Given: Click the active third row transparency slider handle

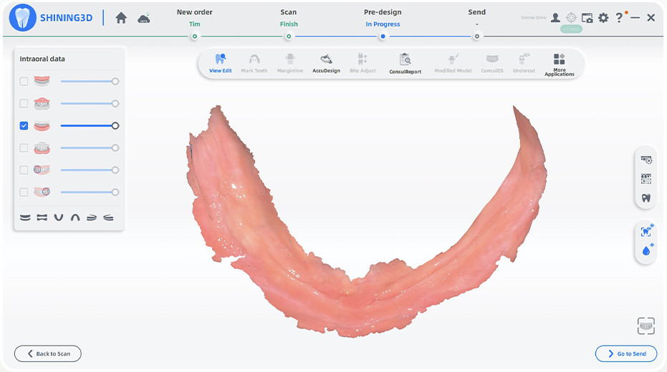Looking at the screenshot, I should click(115, 126).
